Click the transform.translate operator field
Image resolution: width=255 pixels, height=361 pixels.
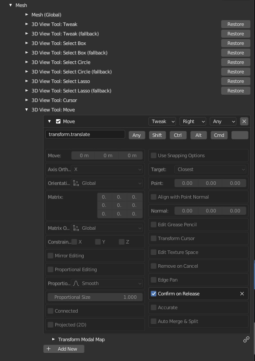click(85, 134)
